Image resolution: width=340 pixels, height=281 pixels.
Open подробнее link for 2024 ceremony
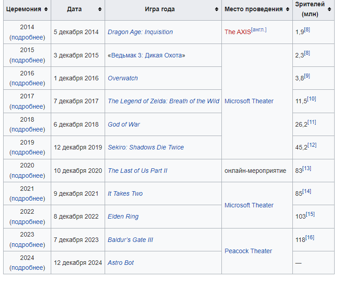27,268
